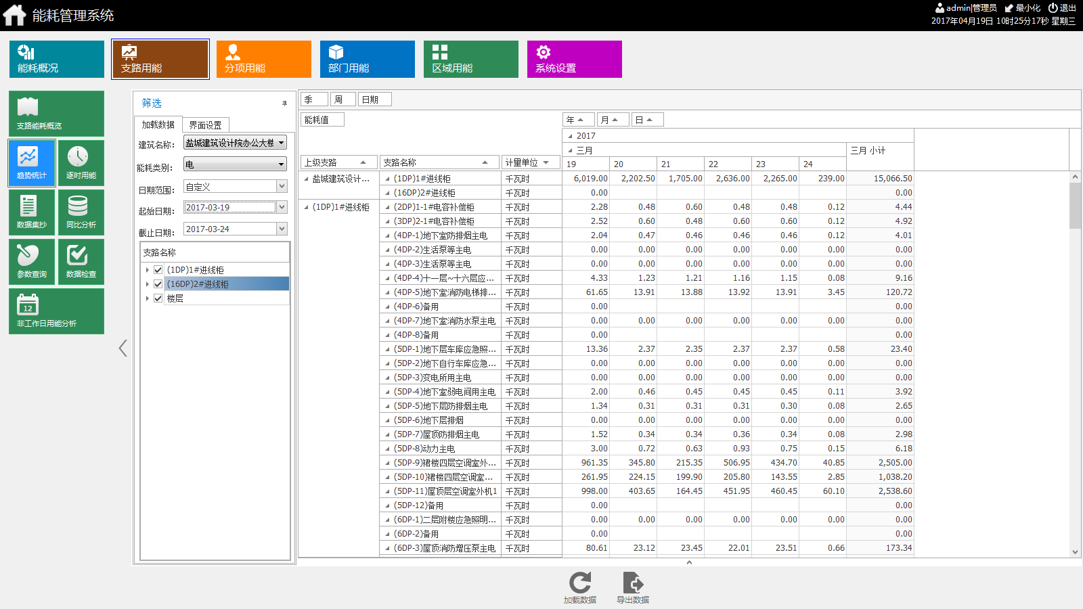The image size is (1083, 609).
Task: Select row (4DP-5)地下室消防电梯排
Action: pos(440,292)
